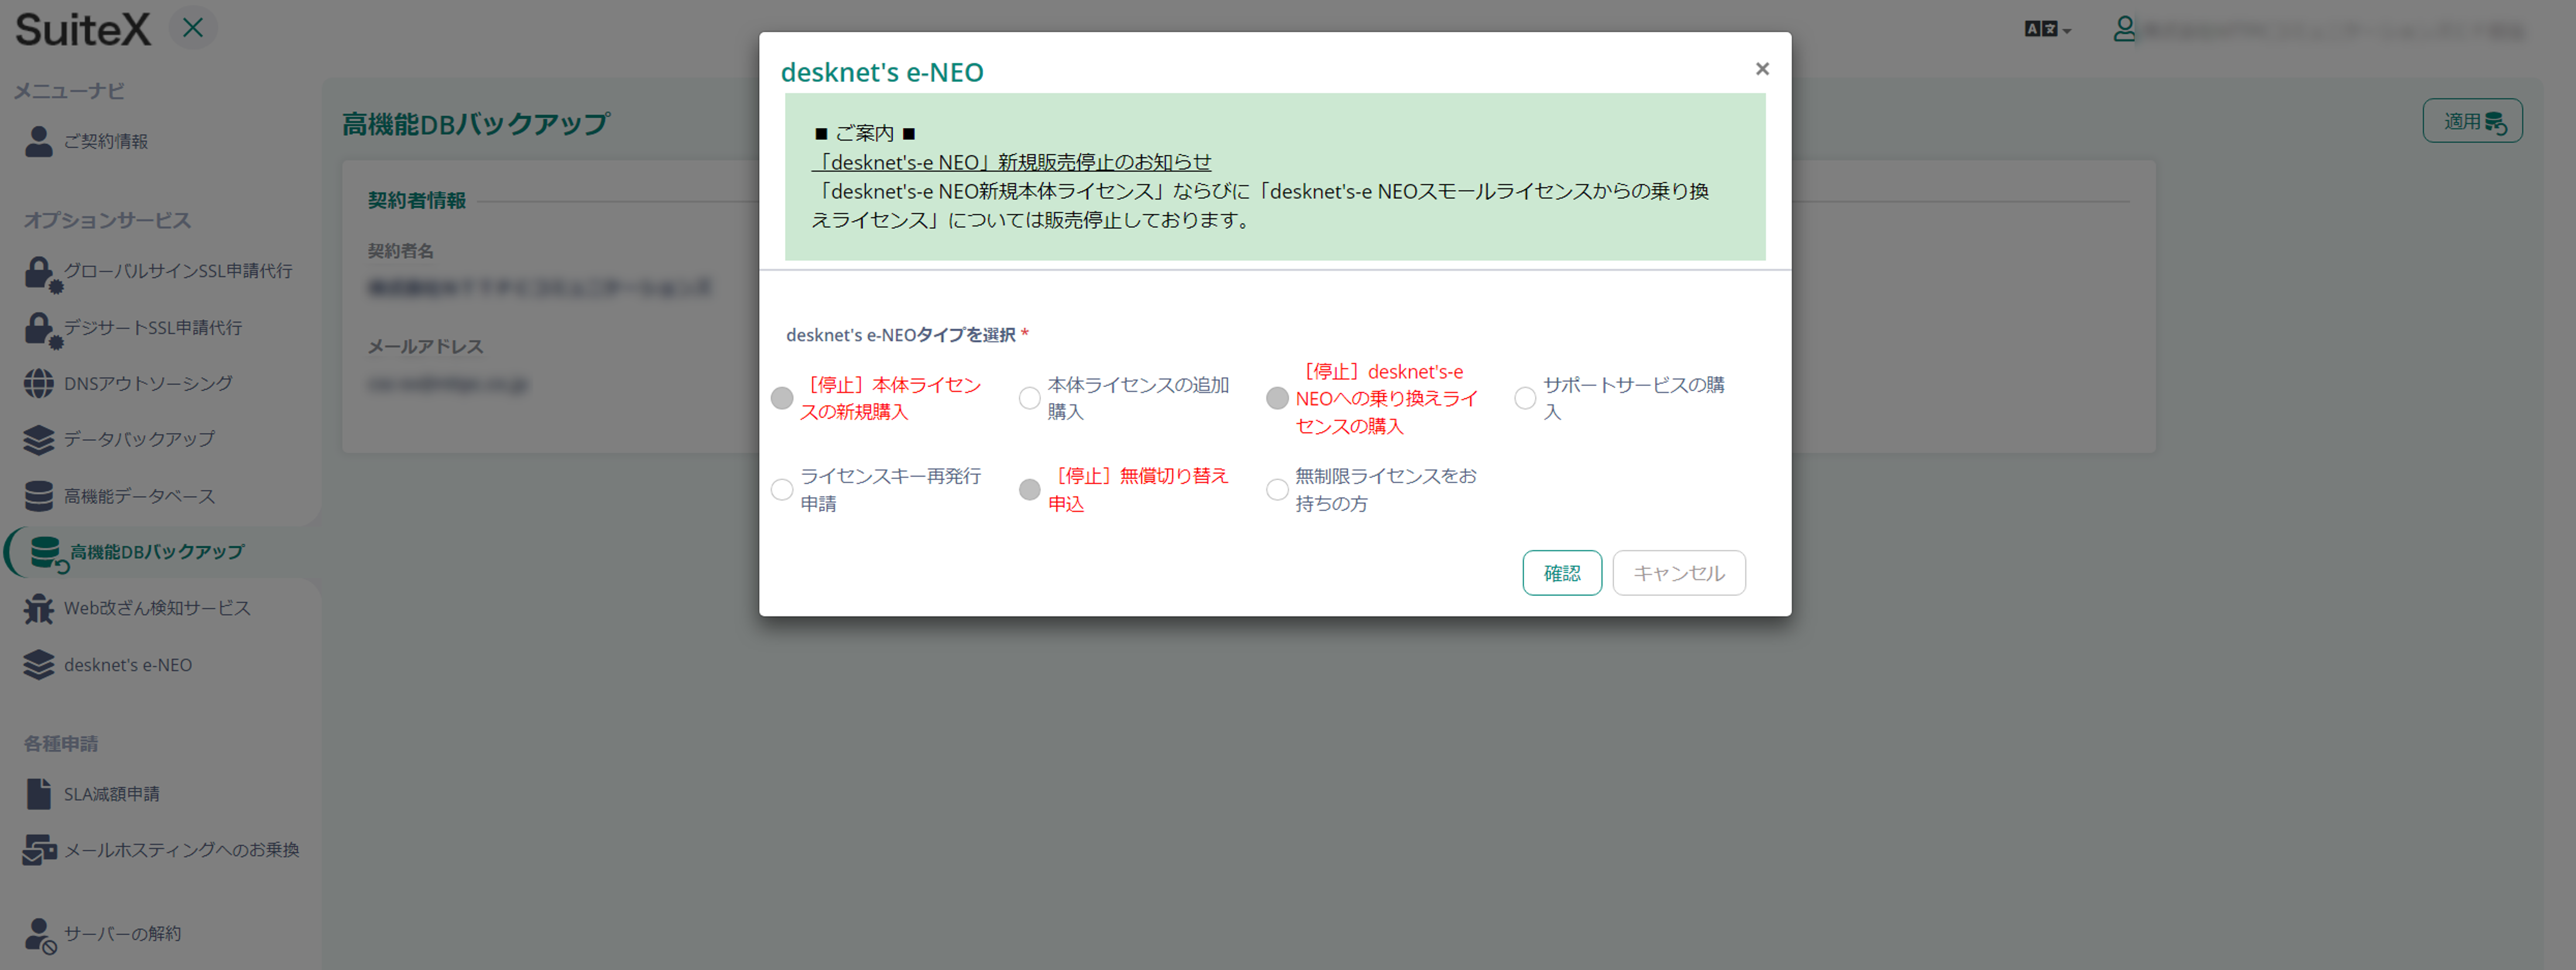Image resolution: width=2576 pixels, height=970 pixels.
Task: Collapse the sidebar with the X icon
Action: click(x=193, y=28)
